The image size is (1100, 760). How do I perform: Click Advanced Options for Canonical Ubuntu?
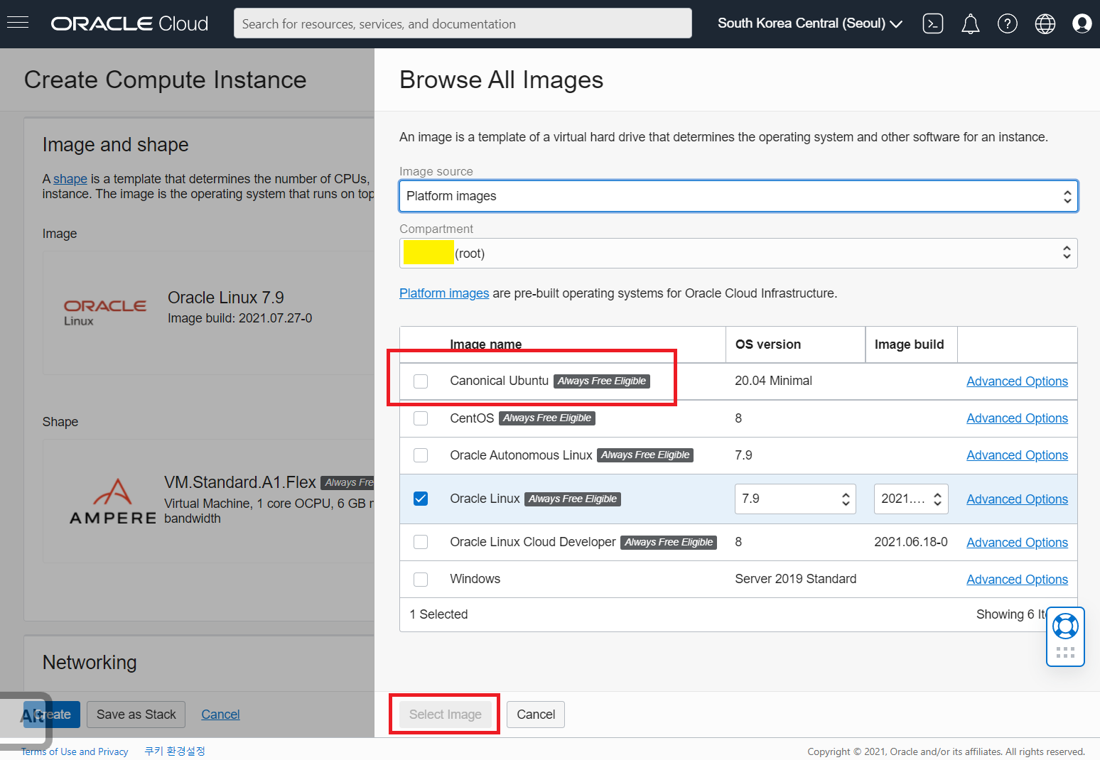[1017, 381]
